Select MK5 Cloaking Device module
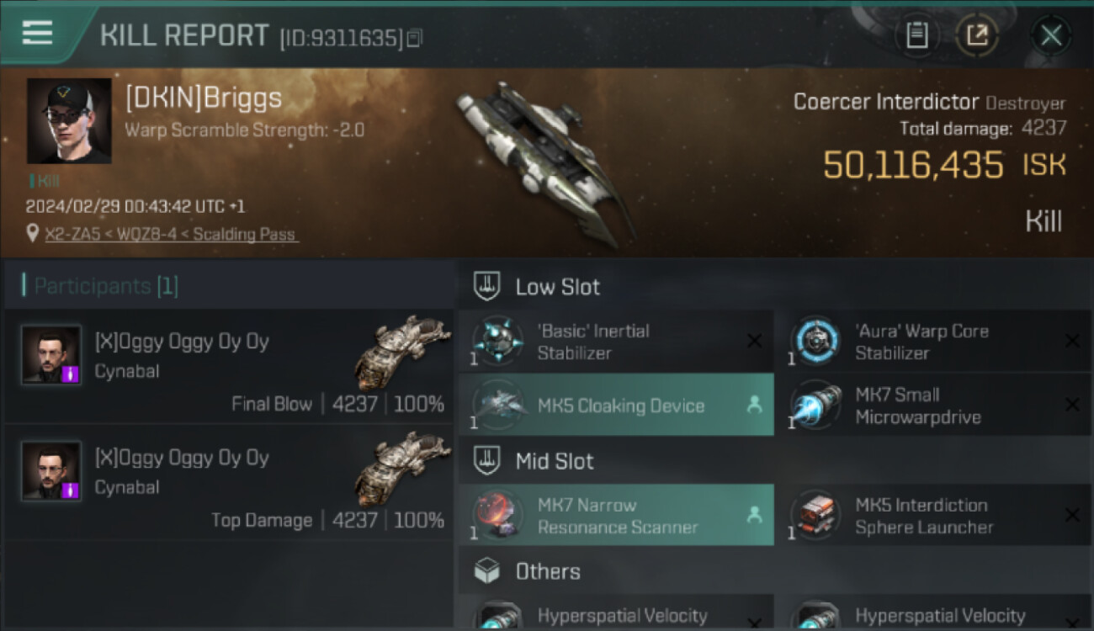 [x=616, y=406]
